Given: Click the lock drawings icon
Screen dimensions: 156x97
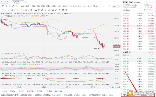Looking at the screenshot, I should pyautogui.click(x=56, y=10).
